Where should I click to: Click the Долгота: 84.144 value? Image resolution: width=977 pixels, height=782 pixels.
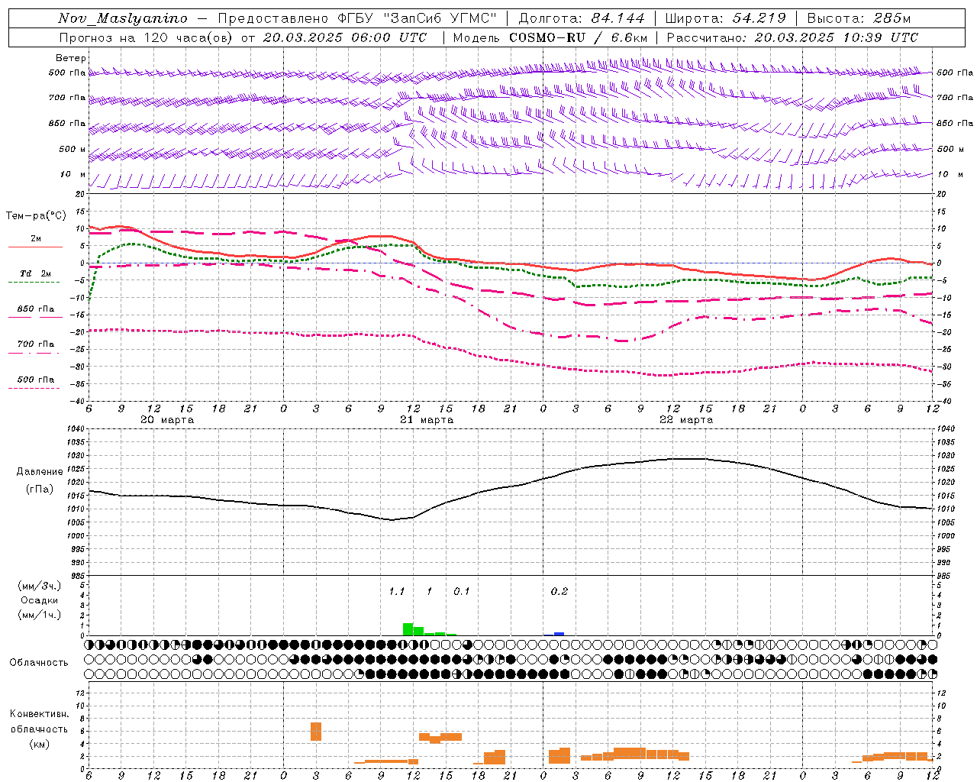(x=582, y=18)
